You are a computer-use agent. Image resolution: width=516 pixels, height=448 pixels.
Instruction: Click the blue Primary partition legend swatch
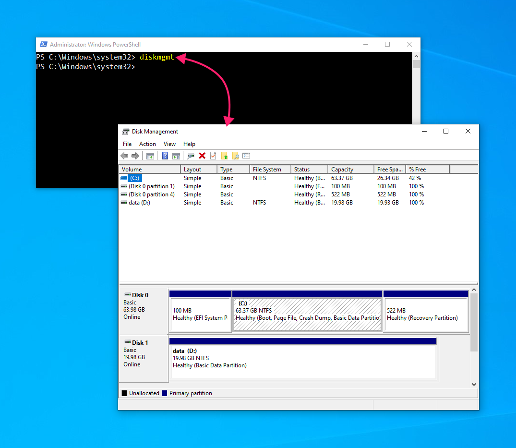tap(165, 393)
